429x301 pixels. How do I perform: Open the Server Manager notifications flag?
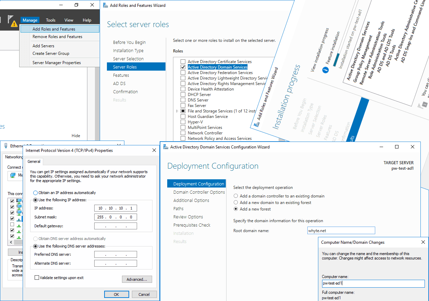(x=11, y=19)
